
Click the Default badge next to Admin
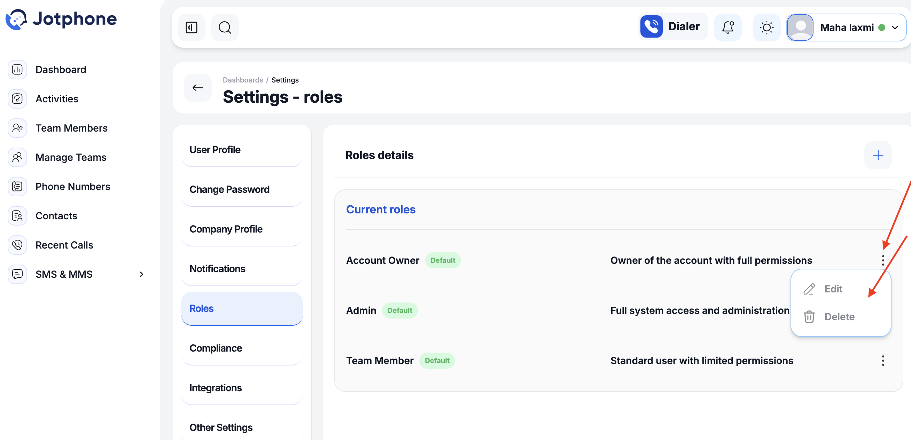tap(400, 311)
